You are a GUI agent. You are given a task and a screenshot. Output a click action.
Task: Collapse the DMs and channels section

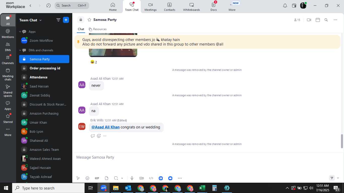(x=20, y=50)
